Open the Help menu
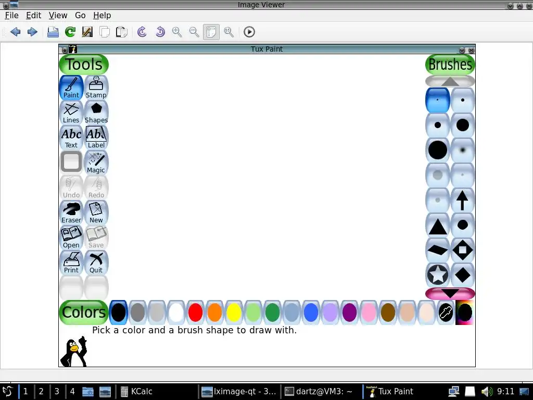This screenshot has width=533, height=400. (x=102, y=15)
